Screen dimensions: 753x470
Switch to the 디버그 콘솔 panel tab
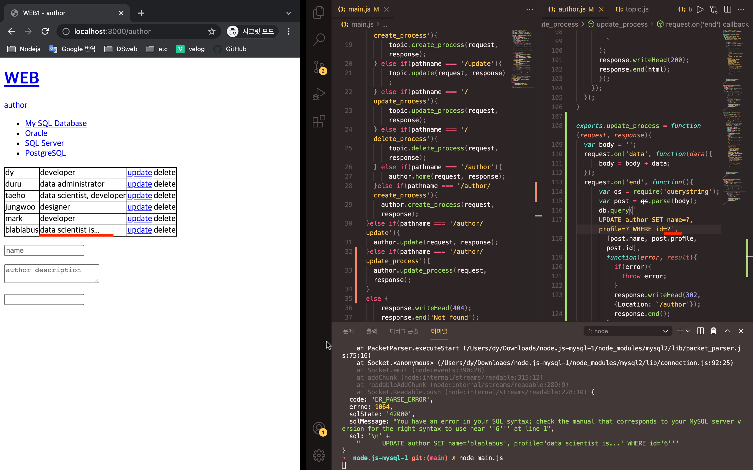tap(404, 331)
